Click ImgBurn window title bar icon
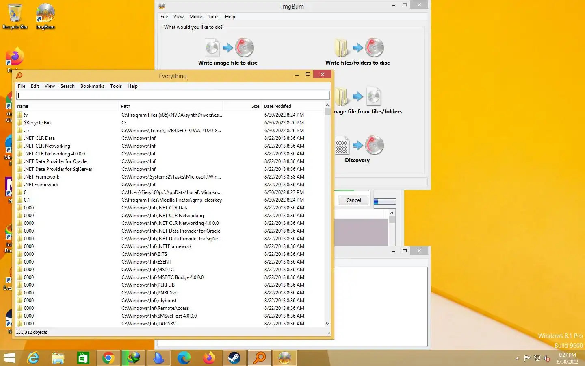This screenshot has height=366, width=585. click(162, 6)
